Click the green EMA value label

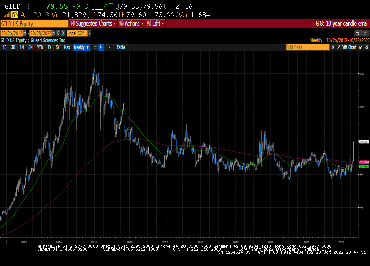[364, 166]
